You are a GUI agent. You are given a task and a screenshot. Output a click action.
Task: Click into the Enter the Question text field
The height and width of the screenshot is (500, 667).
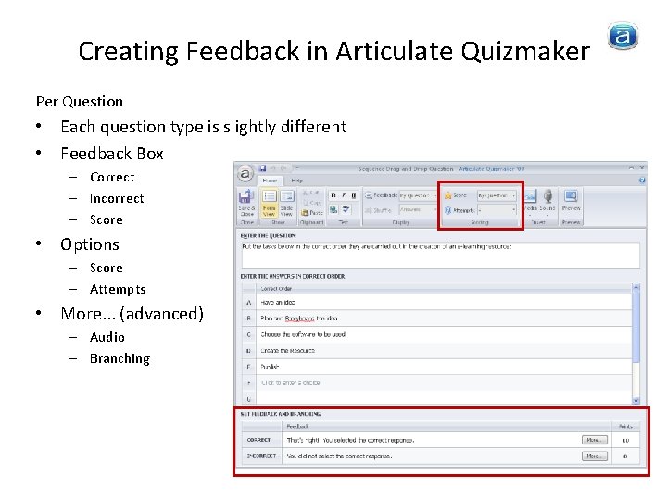point(440,255)
